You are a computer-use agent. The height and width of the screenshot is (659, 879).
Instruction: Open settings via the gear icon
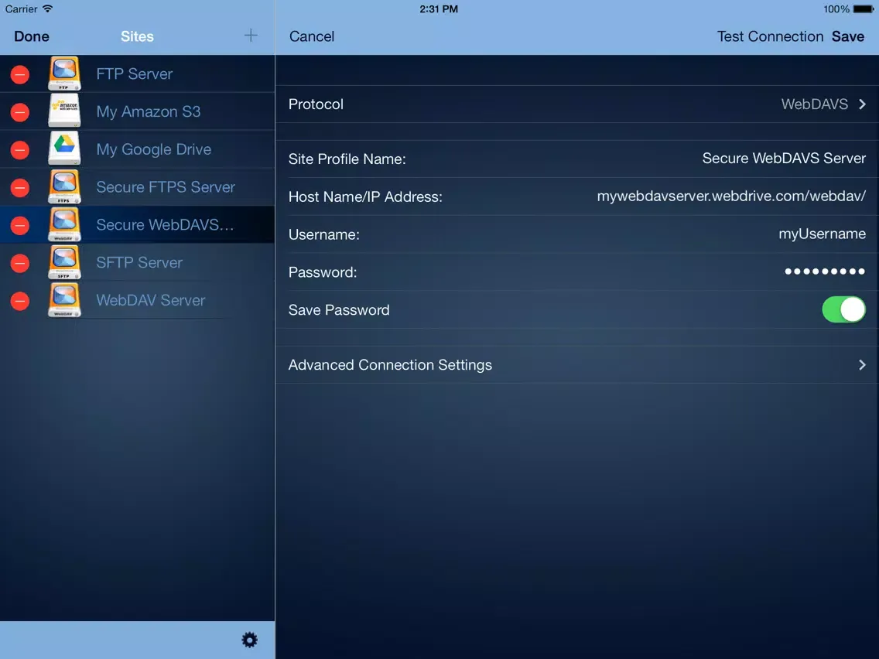coord(249,640)
